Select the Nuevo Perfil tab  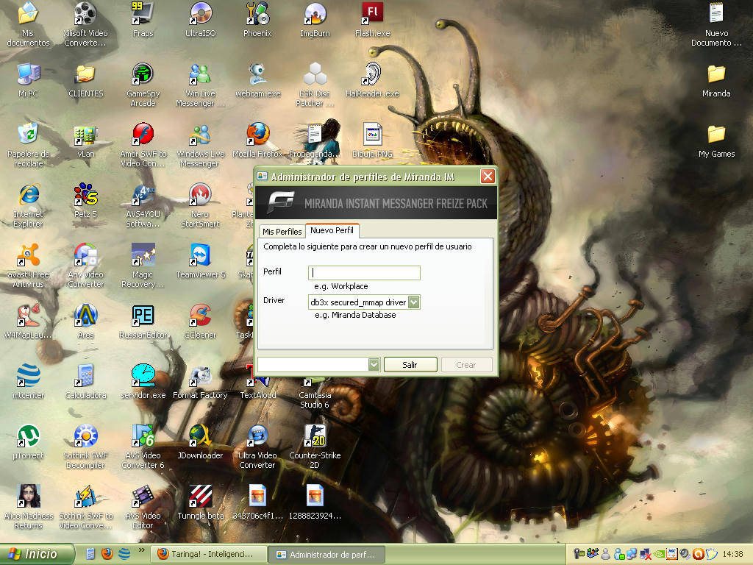pos(332,230)
